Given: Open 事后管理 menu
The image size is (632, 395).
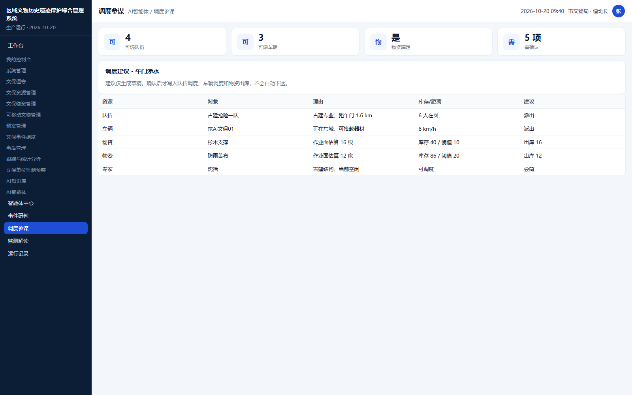Looking at the screenshot, I should pyautogui.click(x=16, y=148).
